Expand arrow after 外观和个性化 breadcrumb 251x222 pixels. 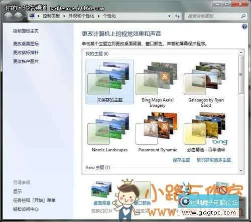click(x=98, y=16)
